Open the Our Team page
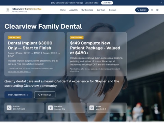 (101, 10)
